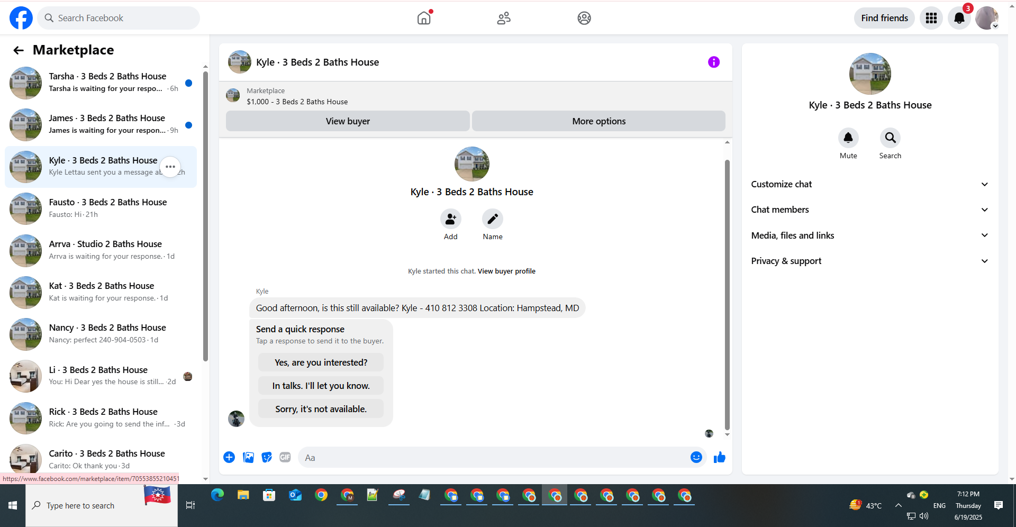Open James conversation
The image size is (1016, 527).
101,125
